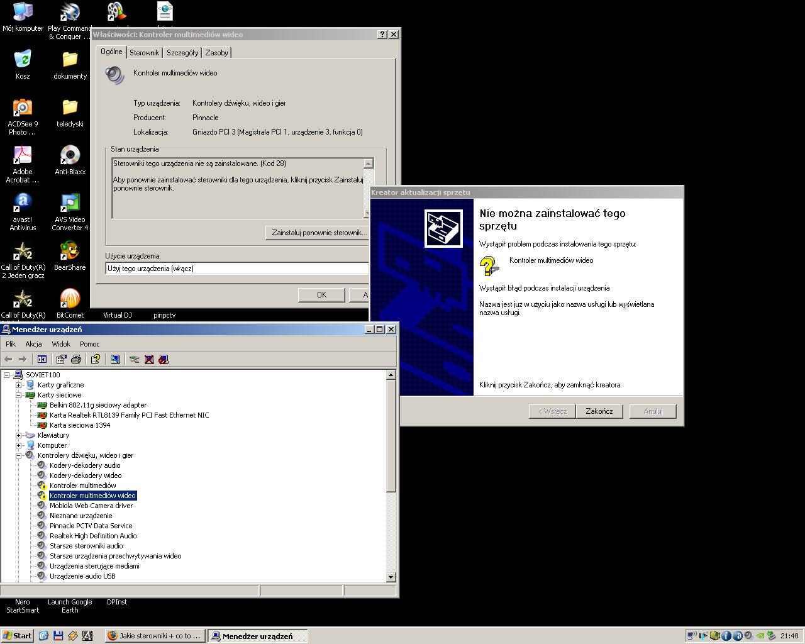Collapse the Karty sieciowe node
The height and width of the screenshot is (644, 805).
[19, 395]
